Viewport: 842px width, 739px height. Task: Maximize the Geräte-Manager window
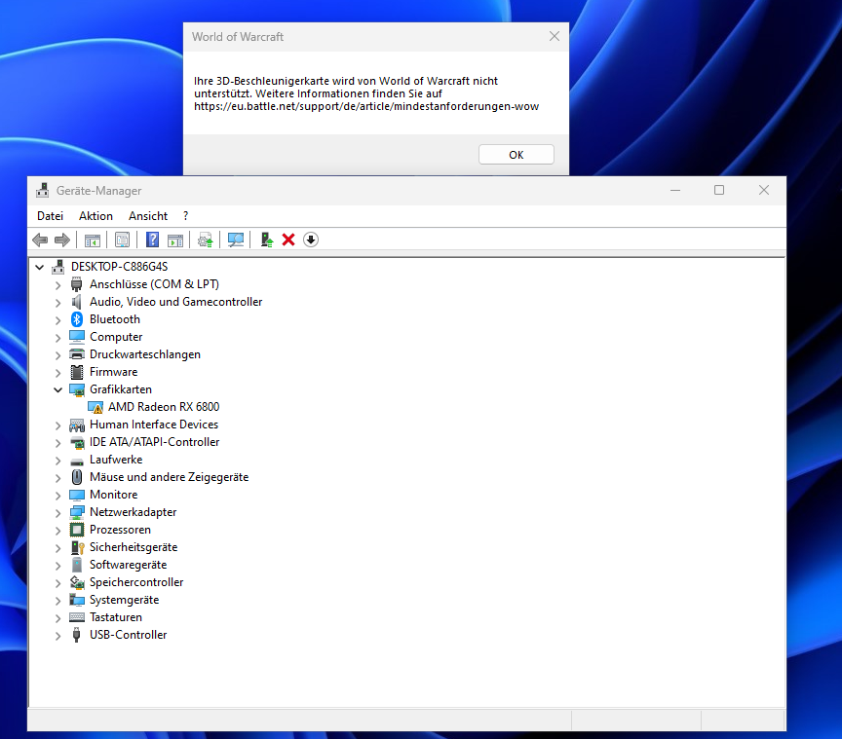click(x=719, y=190)
